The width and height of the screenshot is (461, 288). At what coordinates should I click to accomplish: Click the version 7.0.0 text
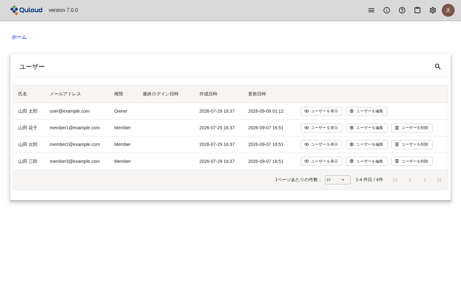click(x=63, y=10)
